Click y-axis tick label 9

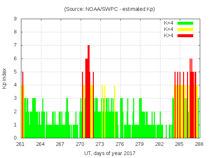15,19
